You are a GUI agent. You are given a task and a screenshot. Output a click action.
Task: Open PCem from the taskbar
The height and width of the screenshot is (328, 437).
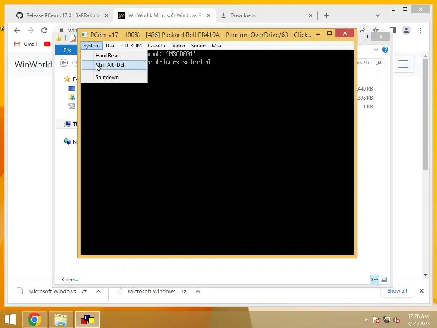click(x=87, y=319)
